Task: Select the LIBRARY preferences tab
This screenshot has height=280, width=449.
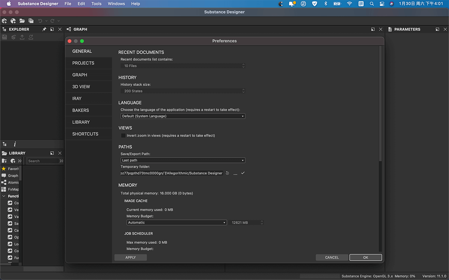Action: pyautogui.click(x=89, y=122)
